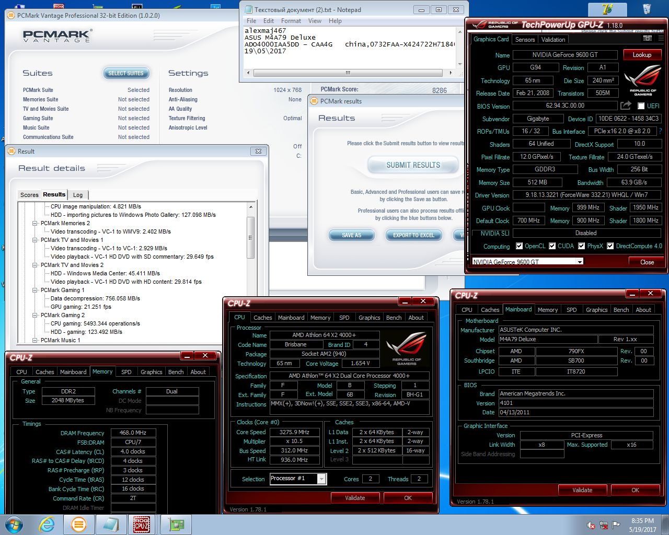Image resolution: width=669 pixels, height=535 pixels.
Task: Open the GPU-Z taskbar icon
Action: tap(176, 525)
